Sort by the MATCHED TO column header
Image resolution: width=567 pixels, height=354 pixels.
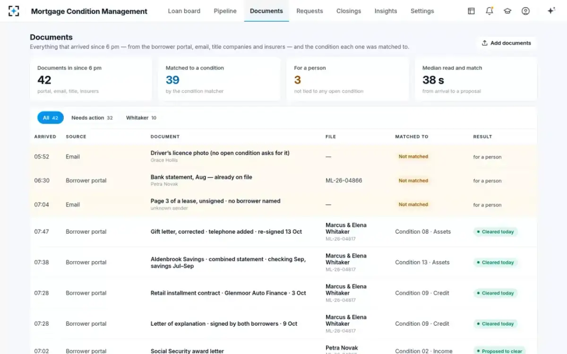click(412, 136)
